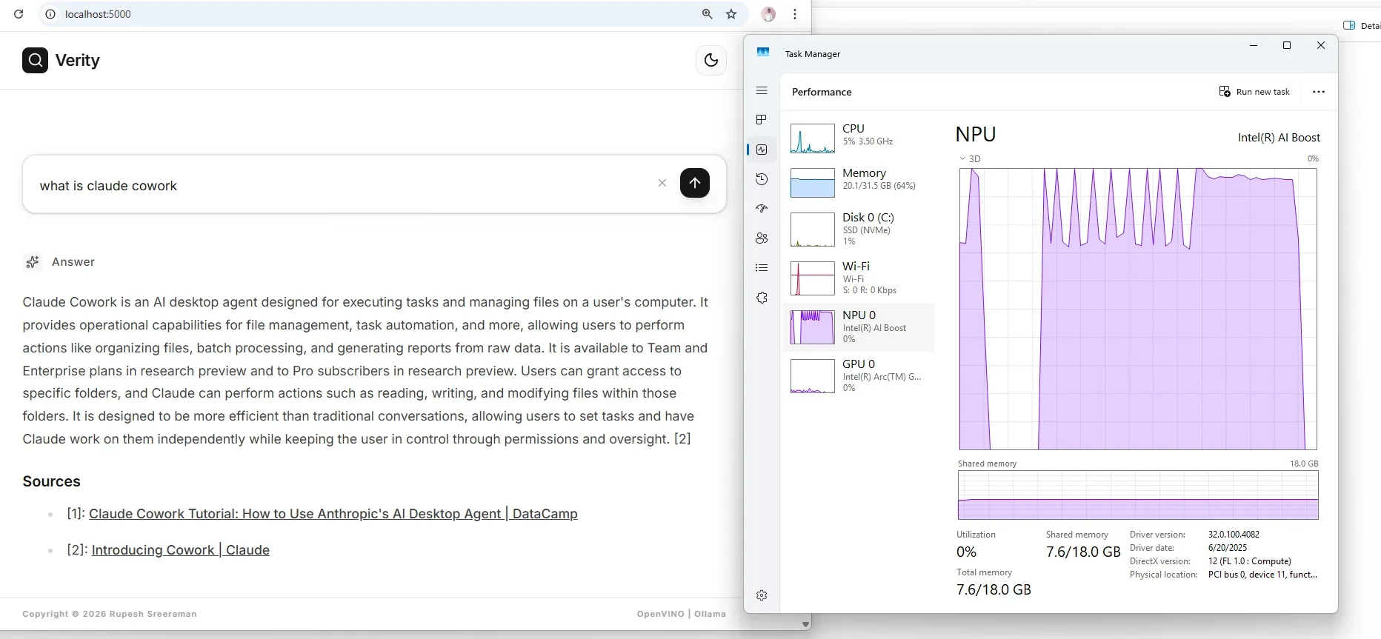Select Disk 0 (C:) performance item

[859, 229]
